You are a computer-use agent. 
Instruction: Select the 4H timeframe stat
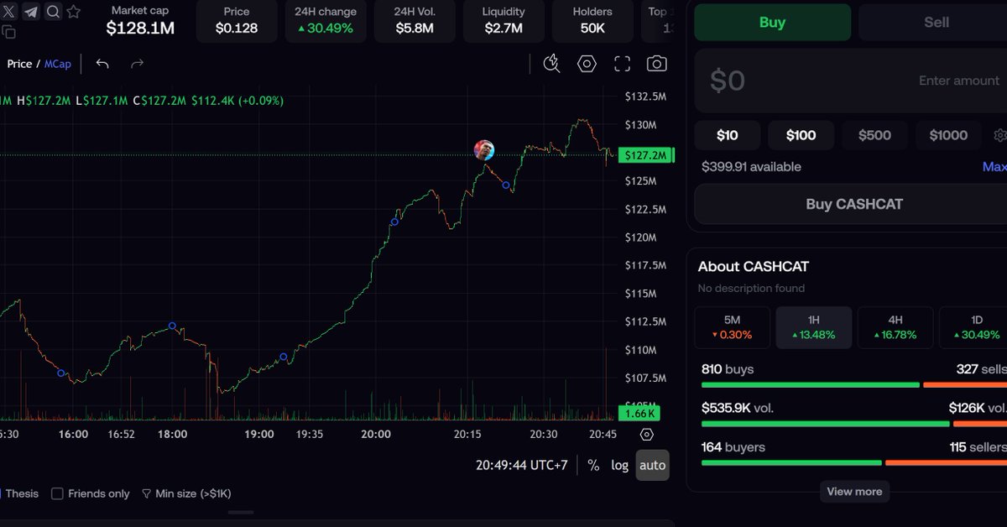[x=895, y=327]
